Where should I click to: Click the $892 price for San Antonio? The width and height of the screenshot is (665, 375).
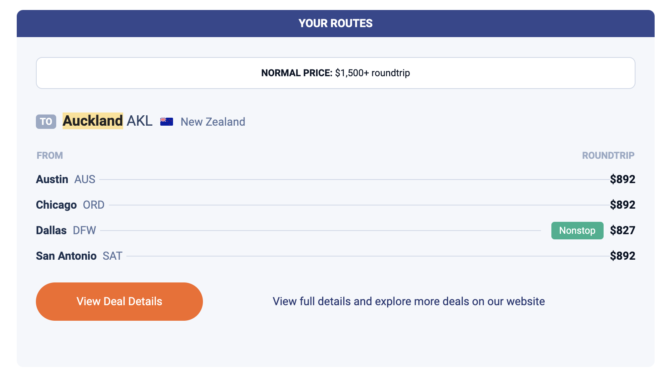(622, 256)
